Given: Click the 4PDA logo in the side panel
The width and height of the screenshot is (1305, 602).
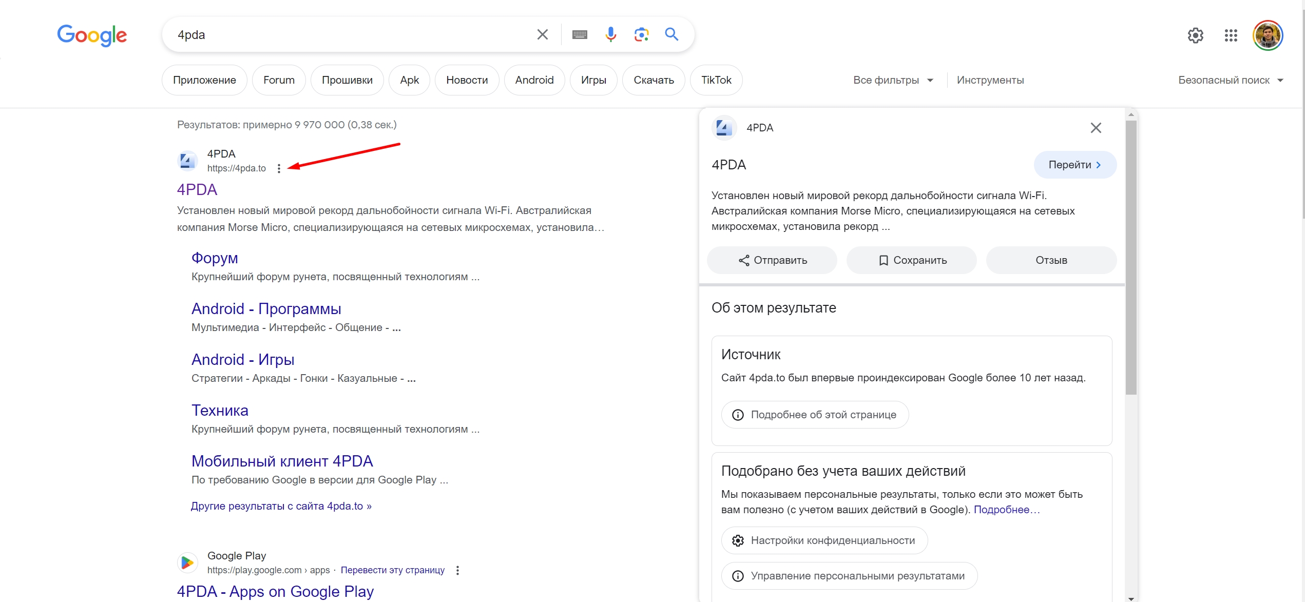Looking at the screenshot, I should click(x=724, y=127).
